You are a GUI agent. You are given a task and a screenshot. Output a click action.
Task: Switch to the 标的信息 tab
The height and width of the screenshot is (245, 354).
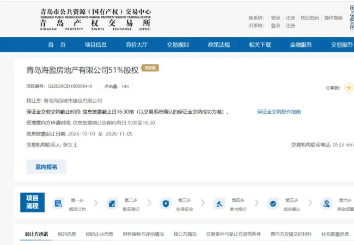click(x=67, y=234)
